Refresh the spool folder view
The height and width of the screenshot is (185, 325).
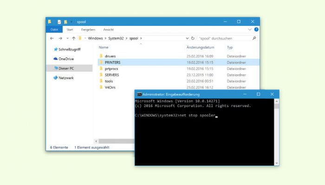pos(193,38)
